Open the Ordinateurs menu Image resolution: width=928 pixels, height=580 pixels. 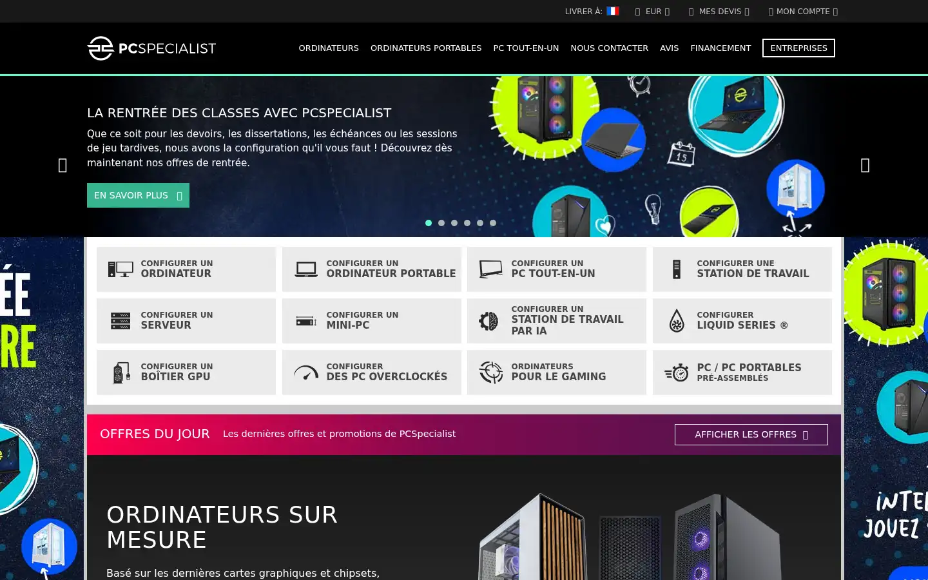coord(329,48)
